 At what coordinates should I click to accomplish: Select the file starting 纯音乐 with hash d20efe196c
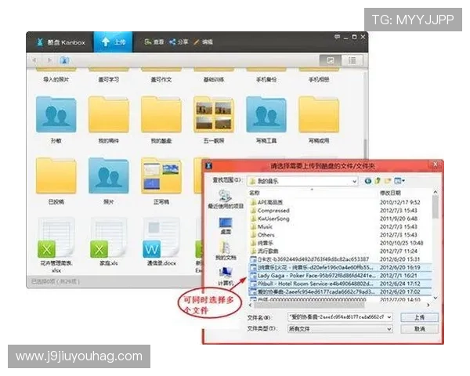pyautogui.click(x=312, y=267)
